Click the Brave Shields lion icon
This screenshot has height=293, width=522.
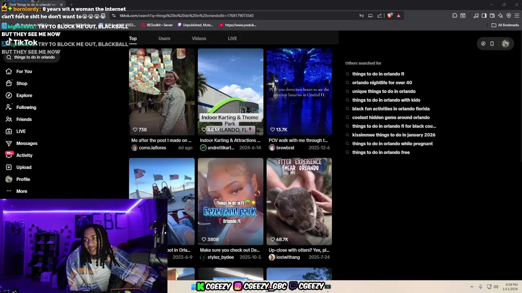[389, 15]
